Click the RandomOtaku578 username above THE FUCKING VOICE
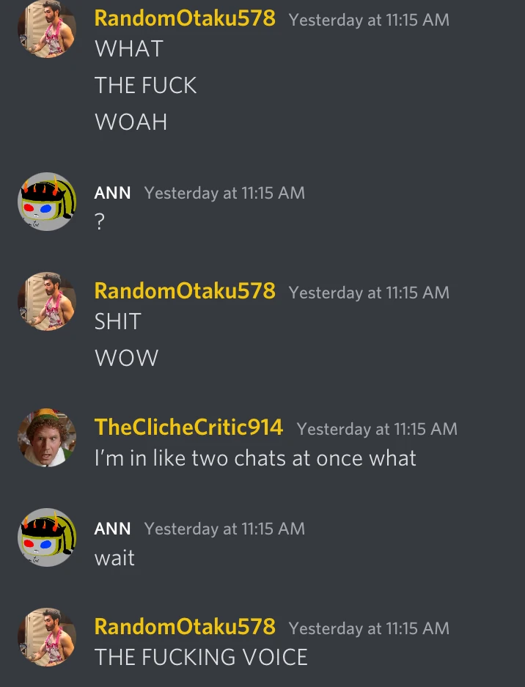525x687 pixels. point(185,627)
